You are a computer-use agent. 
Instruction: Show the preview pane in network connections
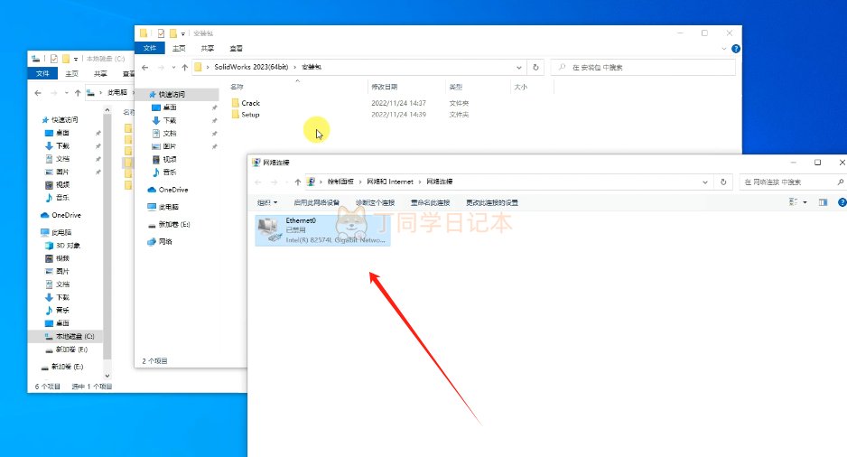823,202
